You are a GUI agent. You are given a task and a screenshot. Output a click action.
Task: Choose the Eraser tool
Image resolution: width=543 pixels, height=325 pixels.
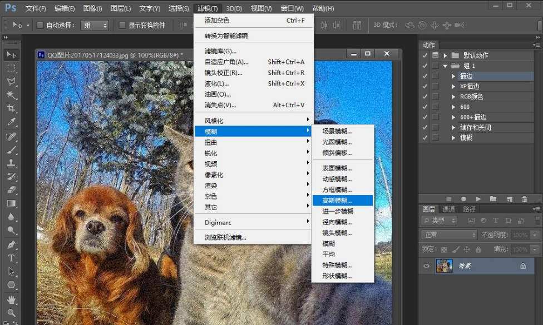point(11,190)
